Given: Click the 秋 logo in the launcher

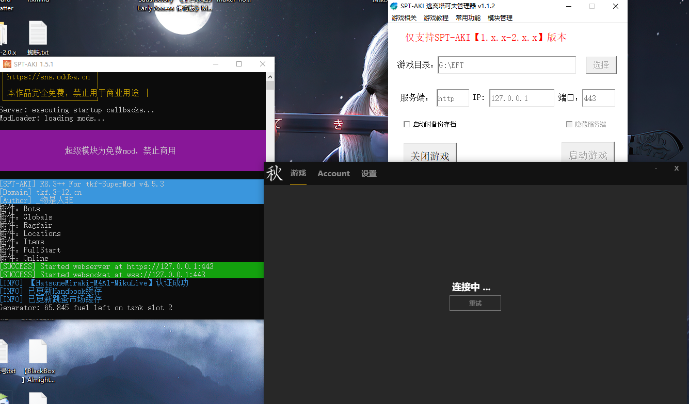Looking at the screenshot, I should pos(275,174).
